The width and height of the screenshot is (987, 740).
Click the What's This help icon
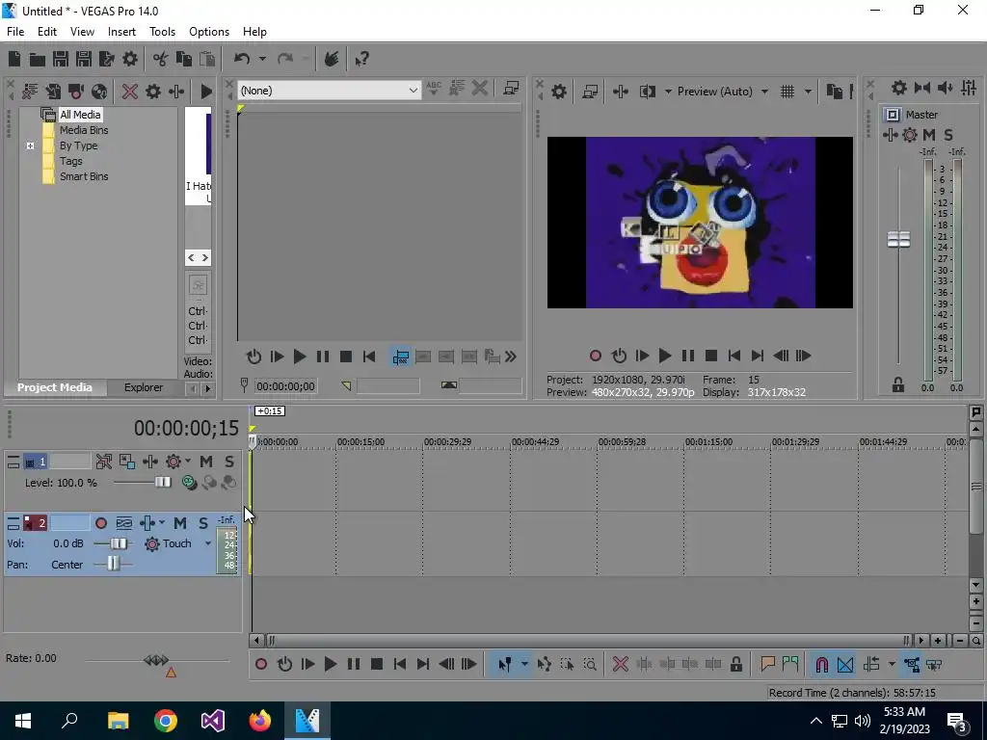[x=362, y=59]
